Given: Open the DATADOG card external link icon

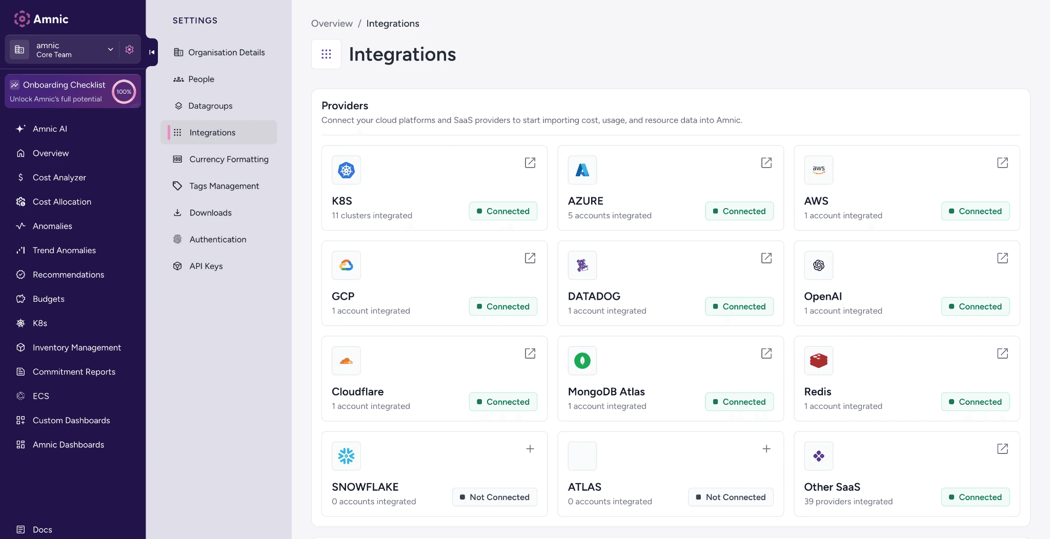Looking at the screenshot, I should point(766,258).
